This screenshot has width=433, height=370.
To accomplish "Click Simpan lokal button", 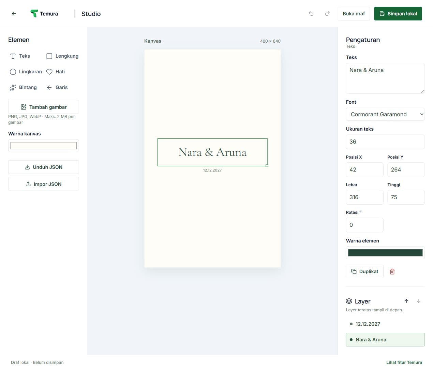I will 398,14.
